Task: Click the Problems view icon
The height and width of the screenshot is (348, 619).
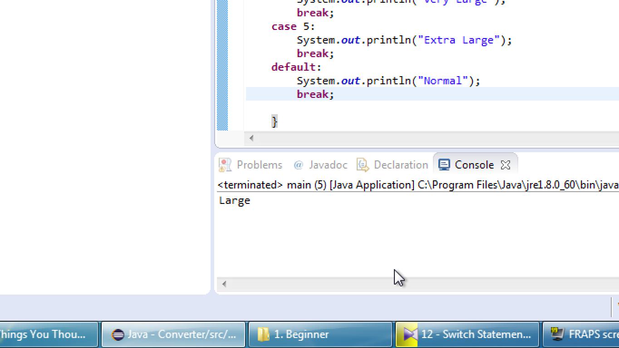Action: 225,164
